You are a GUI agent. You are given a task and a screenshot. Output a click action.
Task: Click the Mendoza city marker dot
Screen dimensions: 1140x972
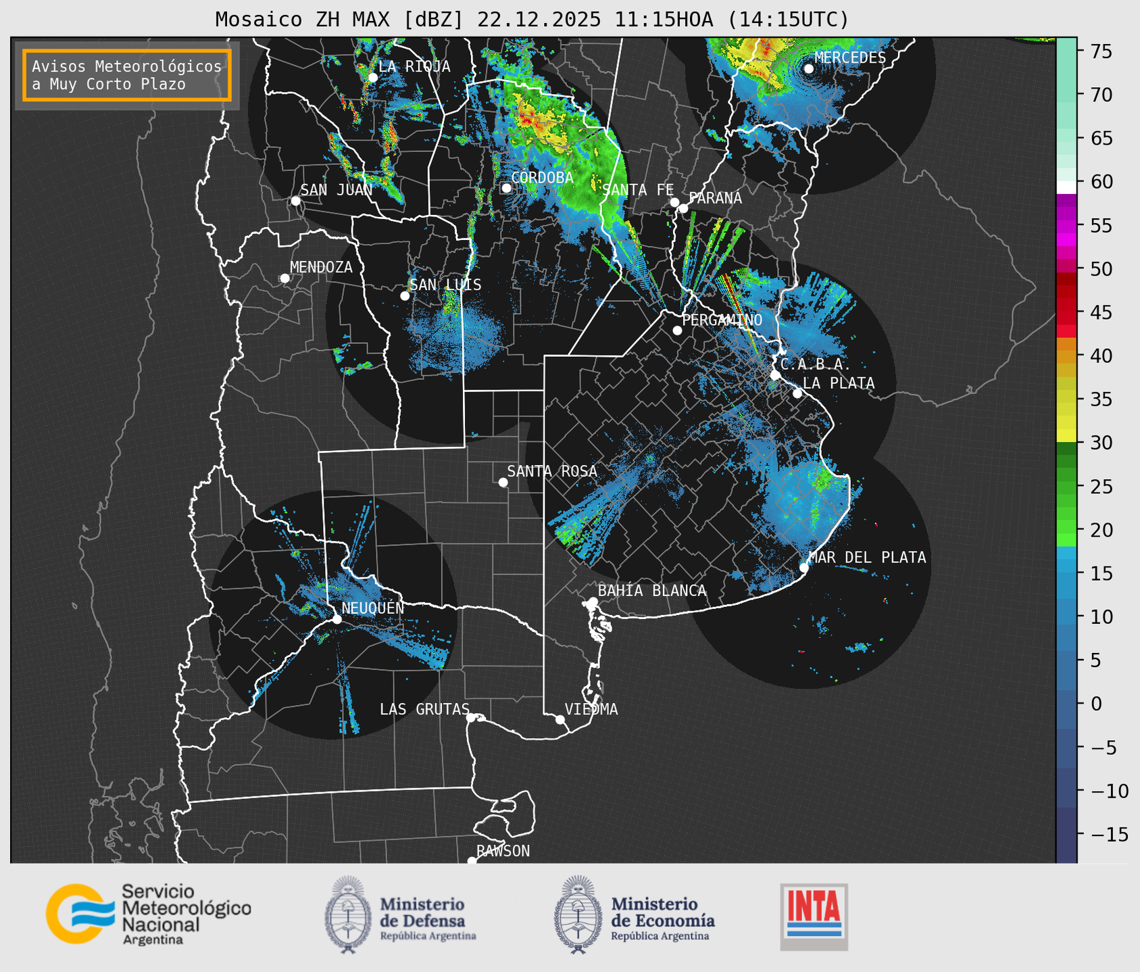pos(284,278)
